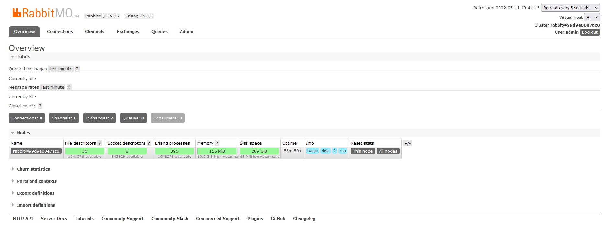Click the help icon beside Message rates

coord(69,87)
